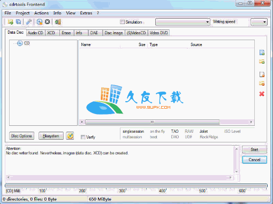Screen dimensions: 273x204
Task: Open the View menu
Action: pyautogui.click(x=71, y=13)
